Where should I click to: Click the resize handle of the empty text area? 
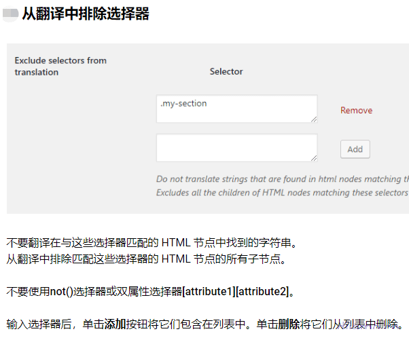click(314, 158)
